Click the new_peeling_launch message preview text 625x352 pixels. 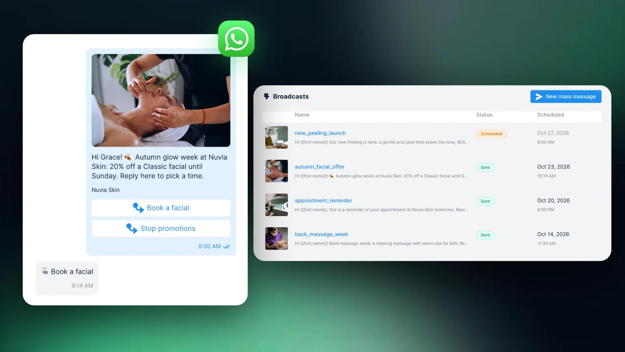pyautogui.click(x=382, y=142)
